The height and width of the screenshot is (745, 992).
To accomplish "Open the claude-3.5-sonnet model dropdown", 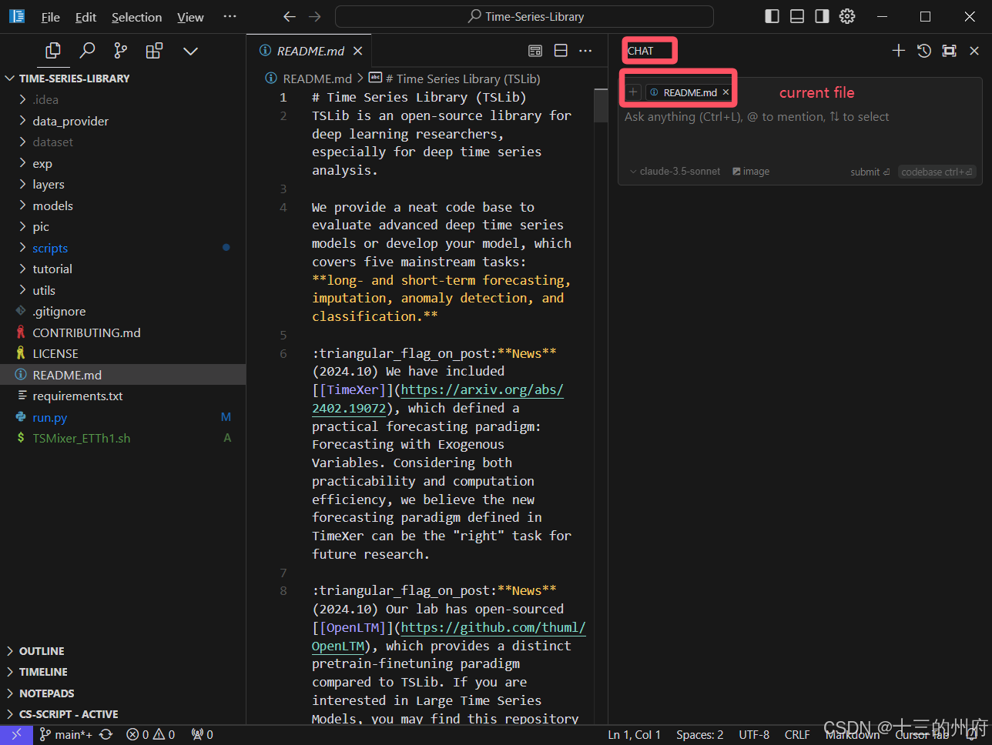I will coord(675,172).
